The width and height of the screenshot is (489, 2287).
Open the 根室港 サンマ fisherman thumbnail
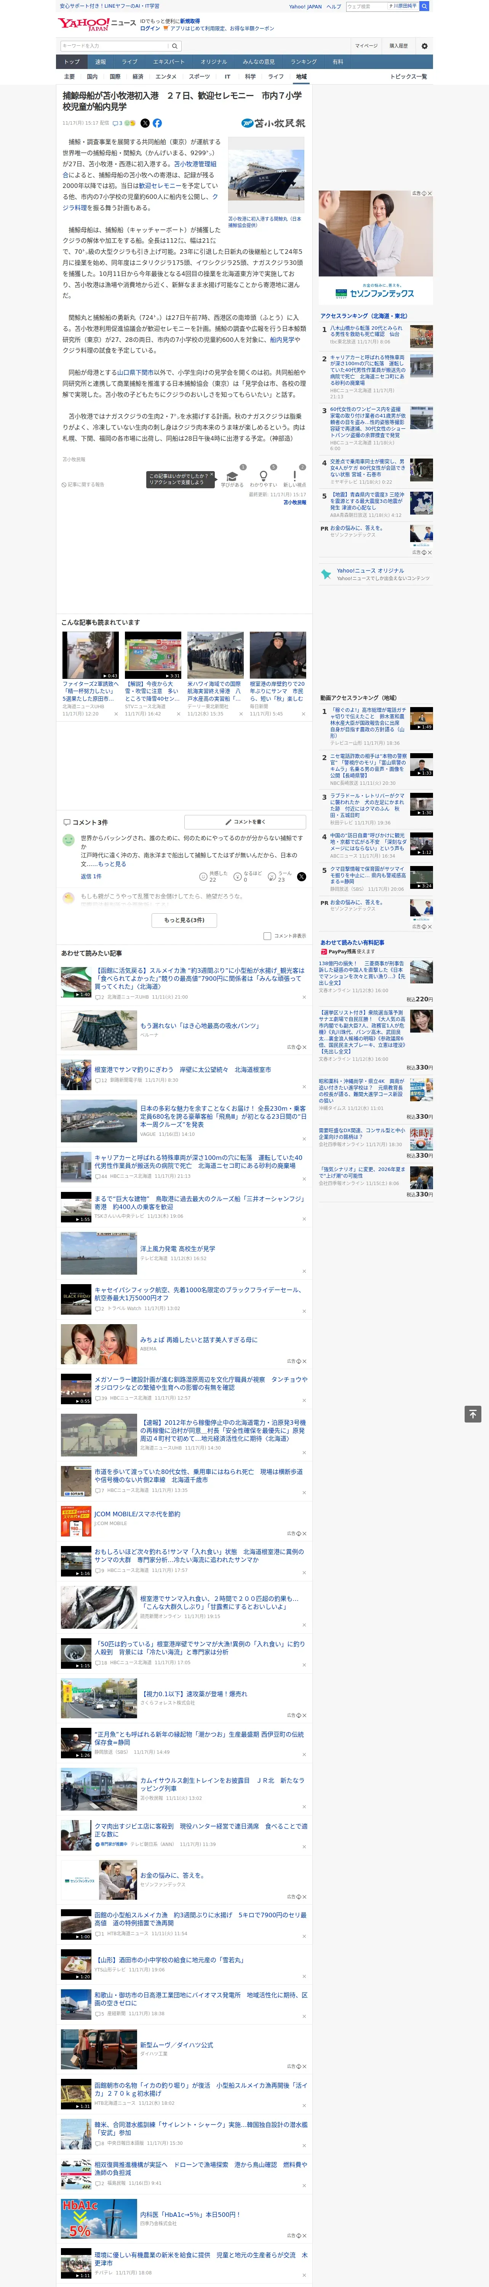pyautogui.click(x=278, y=656)
